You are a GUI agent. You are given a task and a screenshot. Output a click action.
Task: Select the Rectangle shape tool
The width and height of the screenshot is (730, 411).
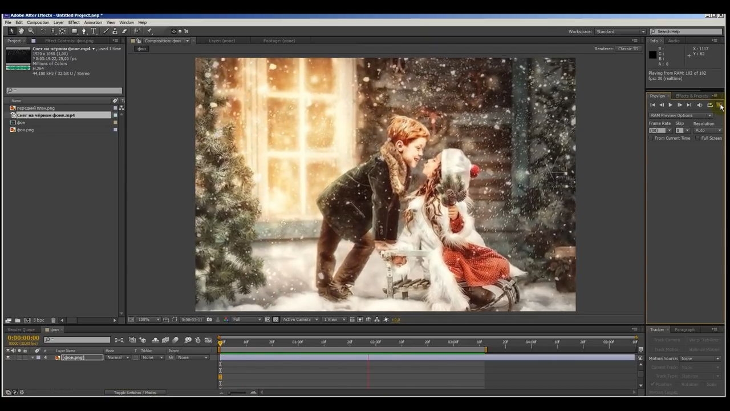pyautogui.click(x=74, y=31)
